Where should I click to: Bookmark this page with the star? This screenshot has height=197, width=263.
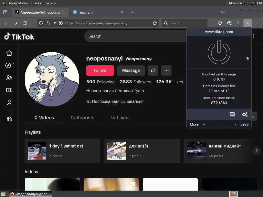[x=155, y=23]
